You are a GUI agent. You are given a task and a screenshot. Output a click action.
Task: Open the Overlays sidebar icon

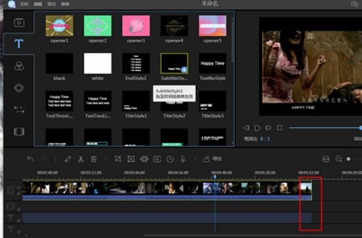[19, 88]
